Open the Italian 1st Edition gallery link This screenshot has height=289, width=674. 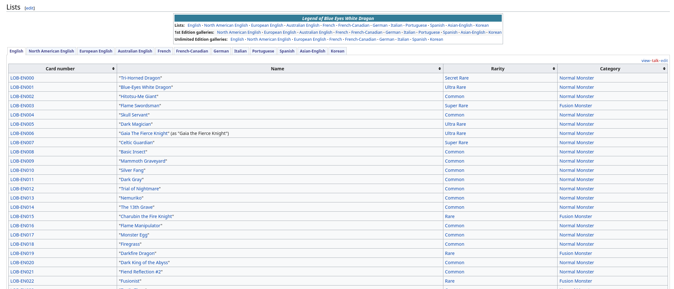point(409,32)
